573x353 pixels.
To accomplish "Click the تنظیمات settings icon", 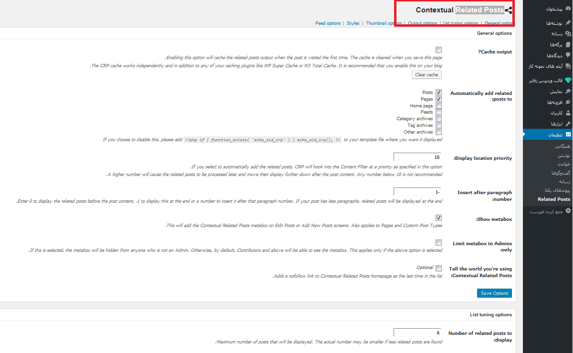I will 568,135.
